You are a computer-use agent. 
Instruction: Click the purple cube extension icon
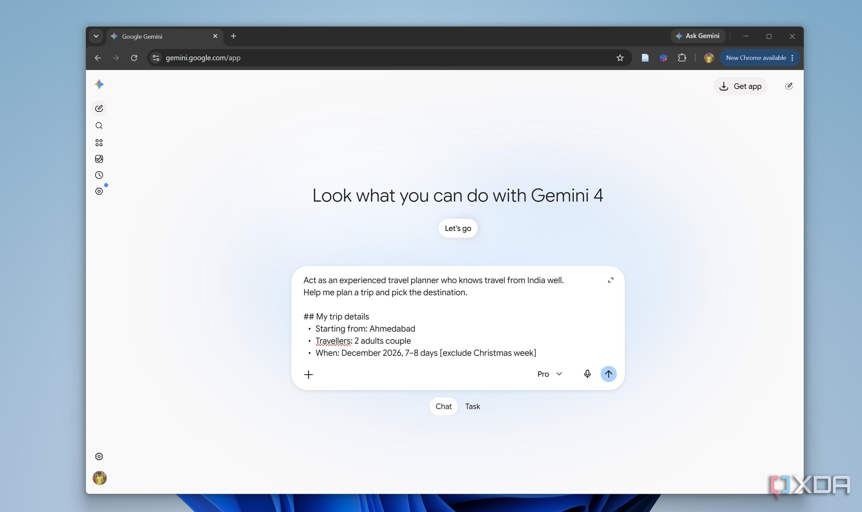[663, 58]
